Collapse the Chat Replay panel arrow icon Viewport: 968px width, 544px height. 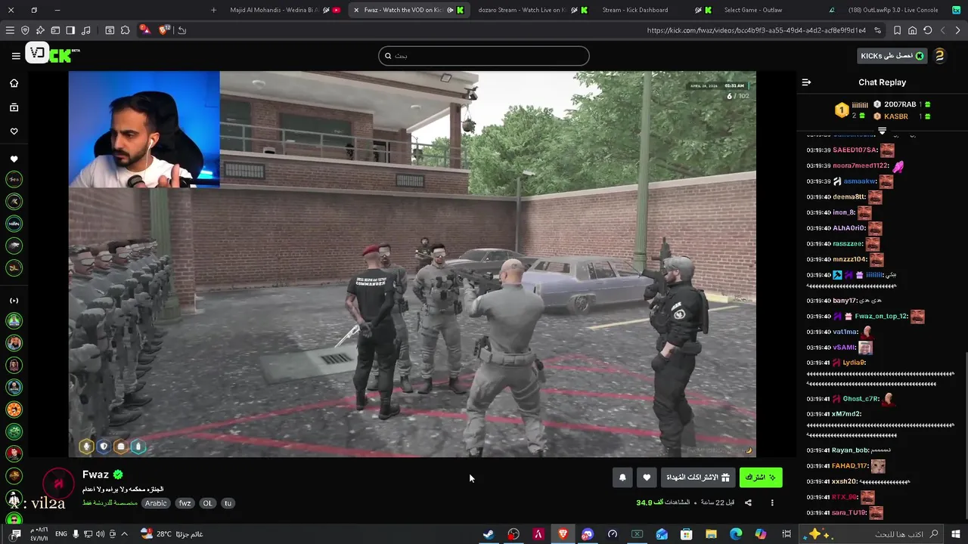click(x=806, y=82)
